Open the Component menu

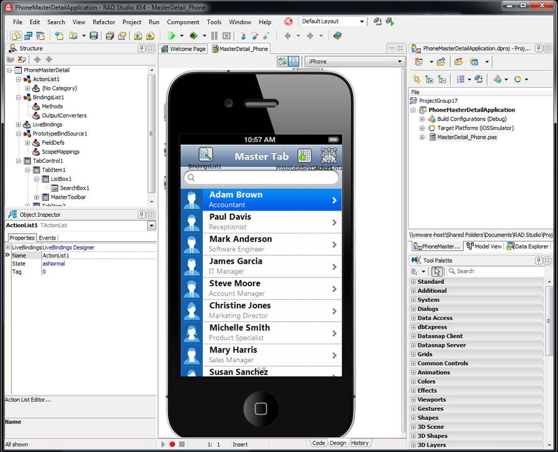[x=183, y=22]
